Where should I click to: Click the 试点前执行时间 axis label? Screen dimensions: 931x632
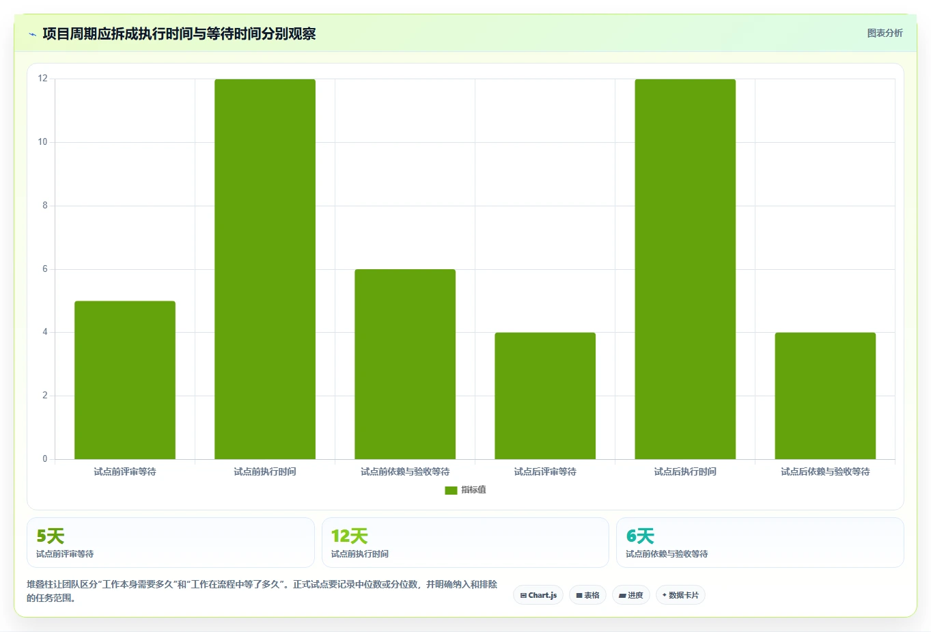click(265, 471)
